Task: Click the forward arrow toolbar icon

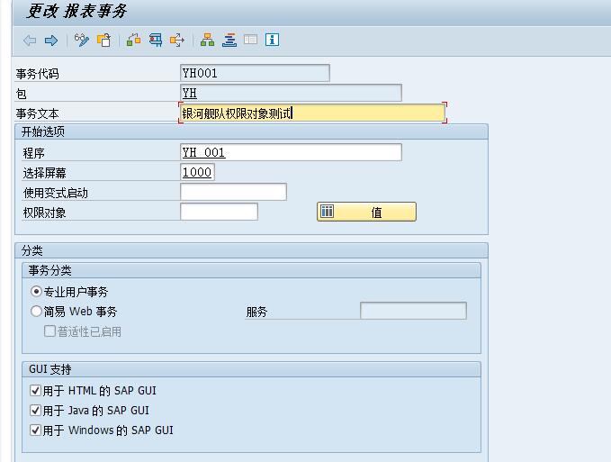Action: [51, 41]
